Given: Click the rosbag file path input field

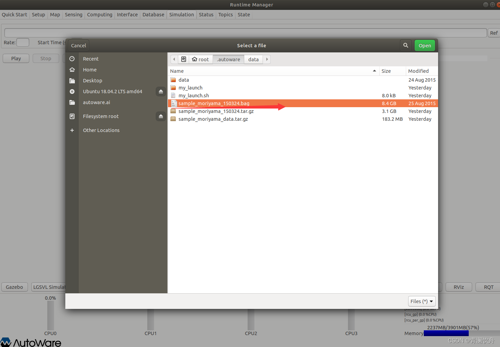Looking at the screenshot, I should coord(246,33).
